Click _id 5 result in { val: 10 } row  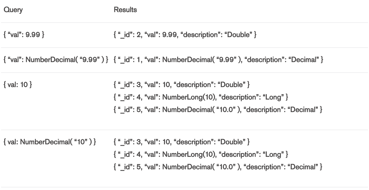pyautogui.click(x=218, y=110)
